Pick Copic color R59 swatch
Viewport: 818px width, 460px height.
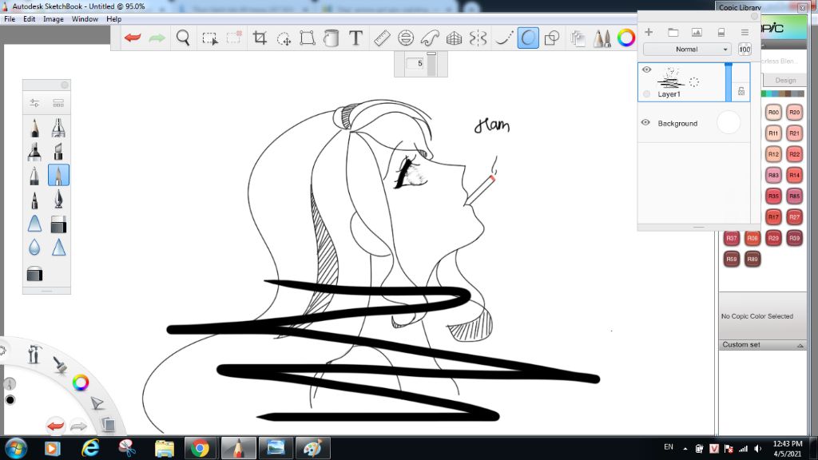tap(732, 259)
